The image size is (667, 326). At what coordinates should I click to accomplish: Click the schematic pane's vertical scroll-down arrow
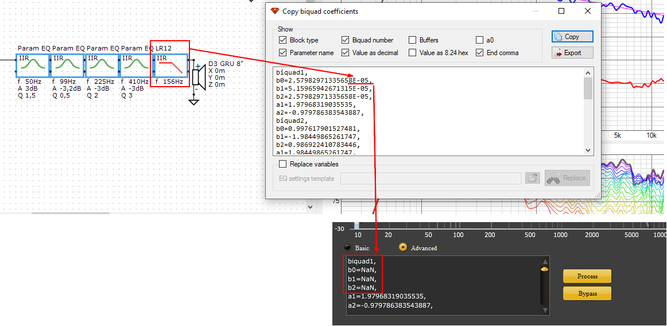tap(310, 207)
